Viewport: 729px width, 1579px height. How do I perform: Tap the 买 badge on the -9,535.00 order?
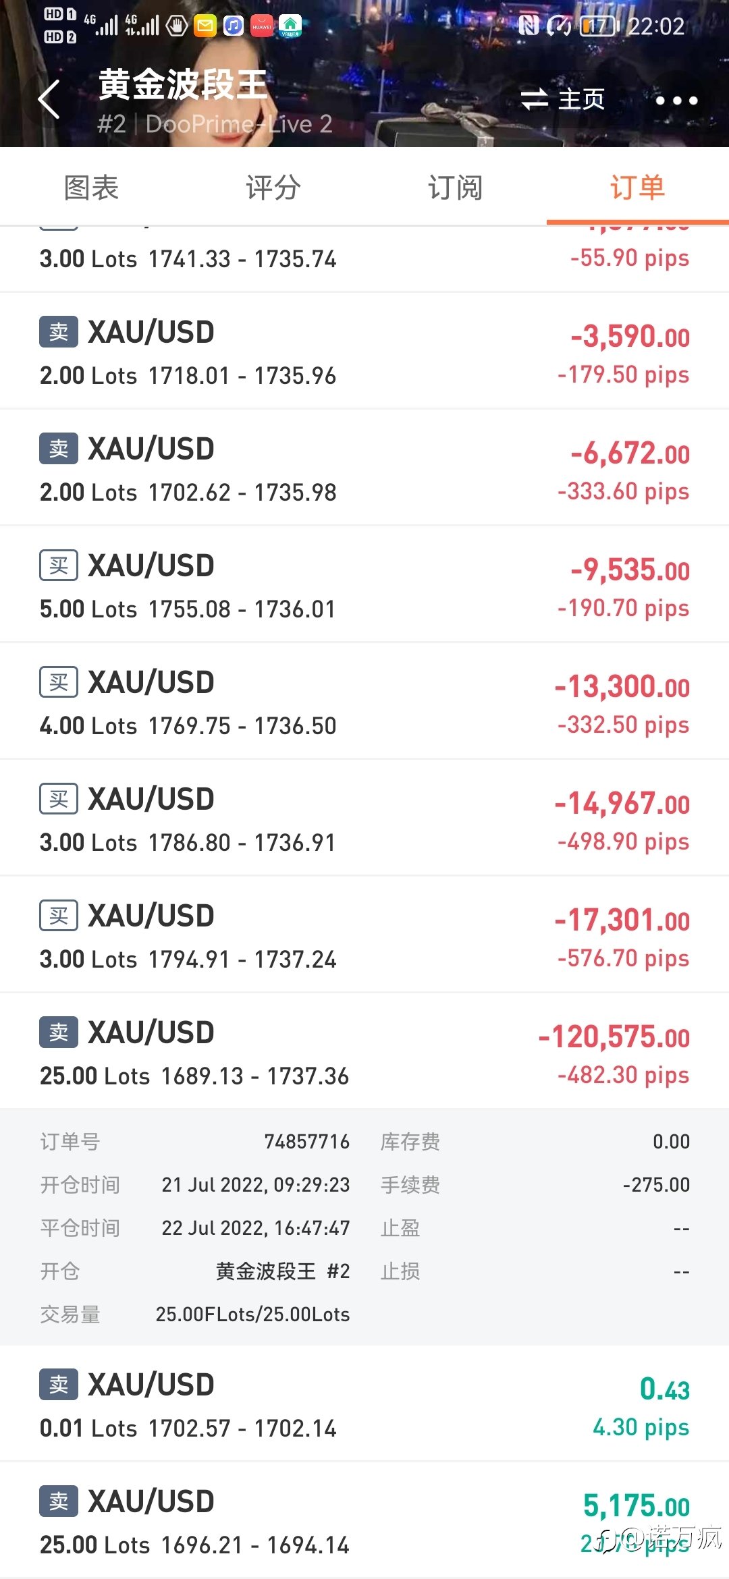coord(59,565)
